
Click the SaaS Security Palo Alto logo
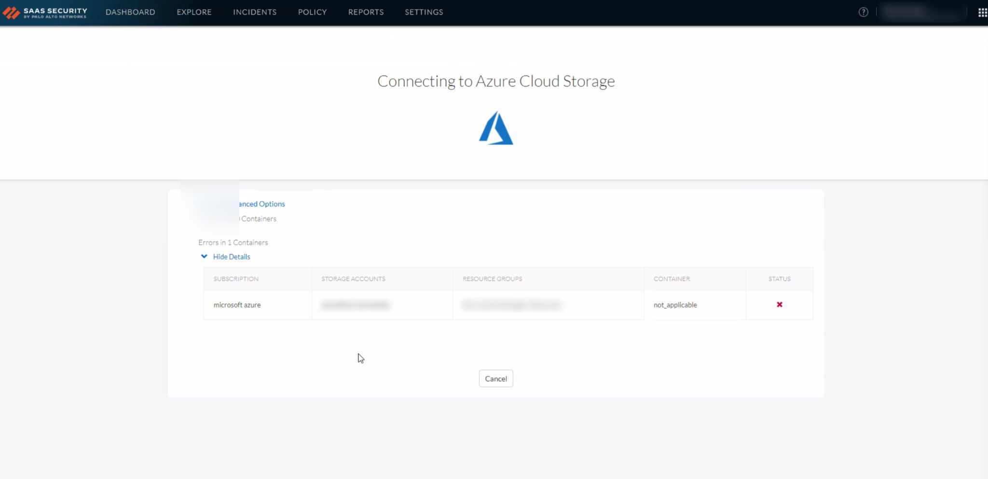45,13
